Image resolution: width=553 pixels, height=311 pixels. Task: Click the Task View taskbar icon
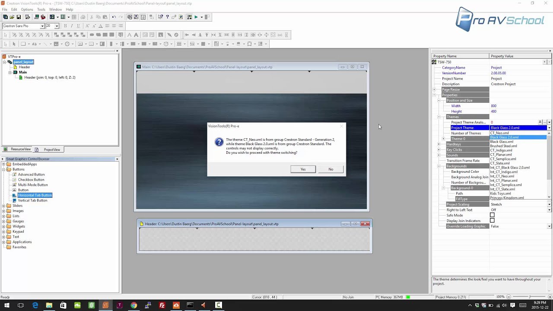tap(21, 305)
